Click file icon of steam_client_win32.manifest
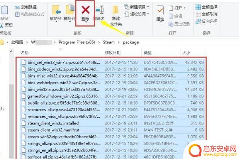This screenshot has height=159, width=239. pos(24,130)
